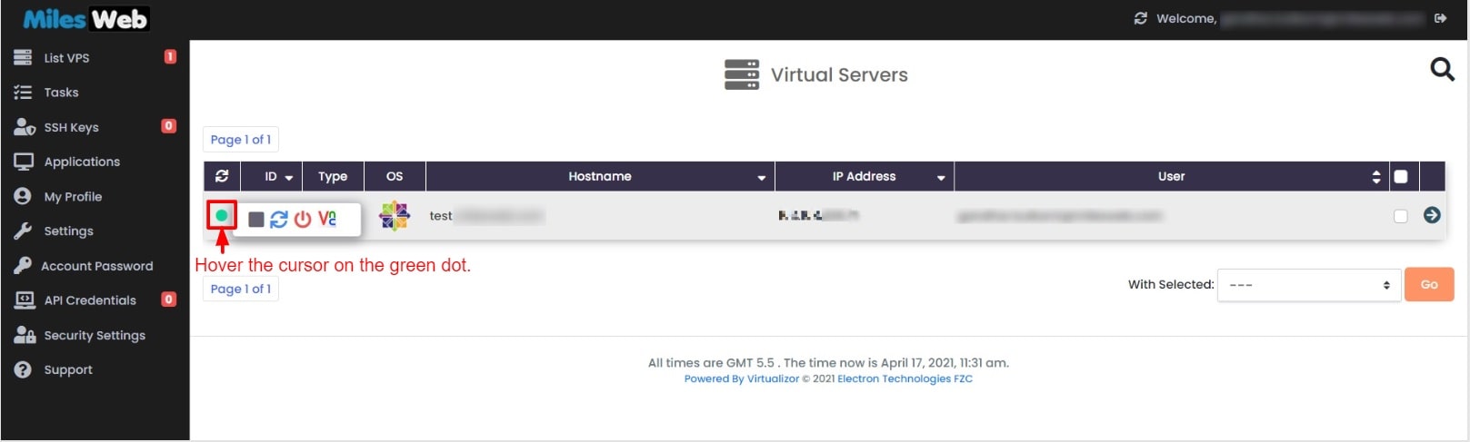This screenshot has height=442, width=1470.
Task: Click bottom Page 1 of 1 link
Action: pyautogui.click(x=240, y=289)
